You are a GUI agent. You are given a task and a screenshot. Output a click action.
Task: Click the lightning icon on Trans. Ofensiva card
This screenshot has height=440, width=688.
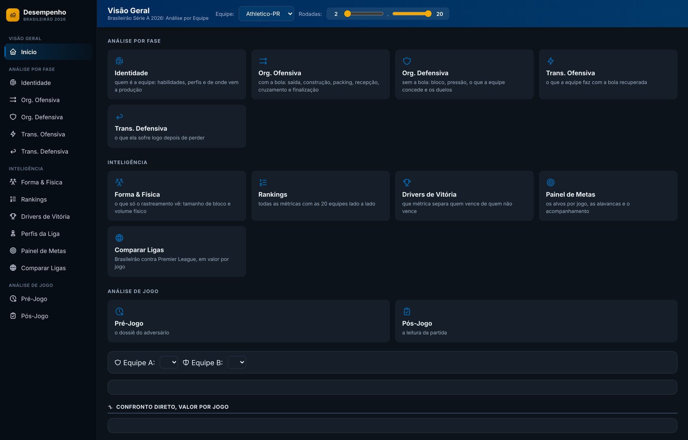click(x=550, y=61)
